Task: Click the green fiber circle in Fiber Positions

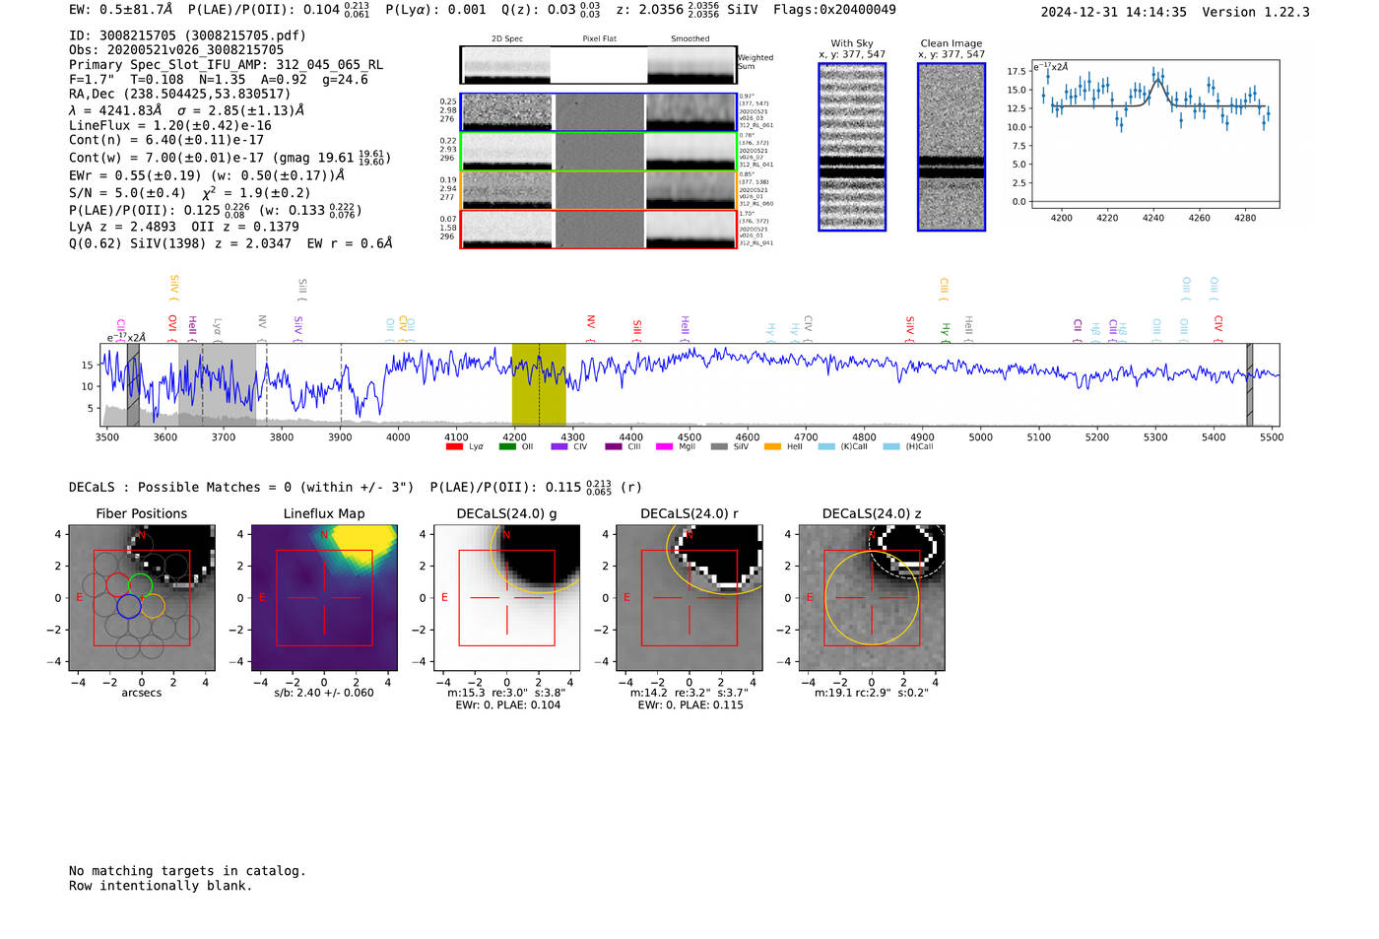Action: [141, 585]
